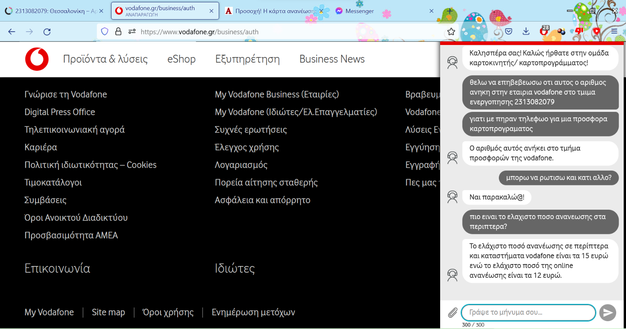Click the Καλησπέρα σας greeting message

540,58
